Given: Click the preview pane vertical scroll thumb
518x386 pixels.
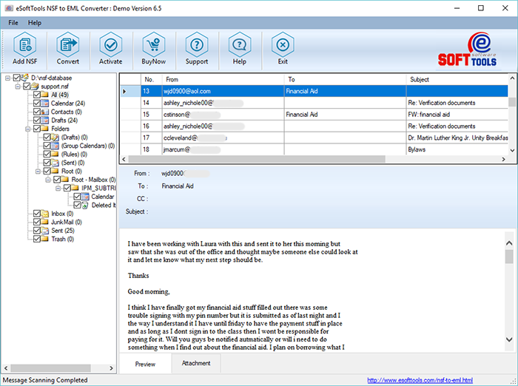Looking at the screenshot, I should pyautogui.click(x=509, y=257).
